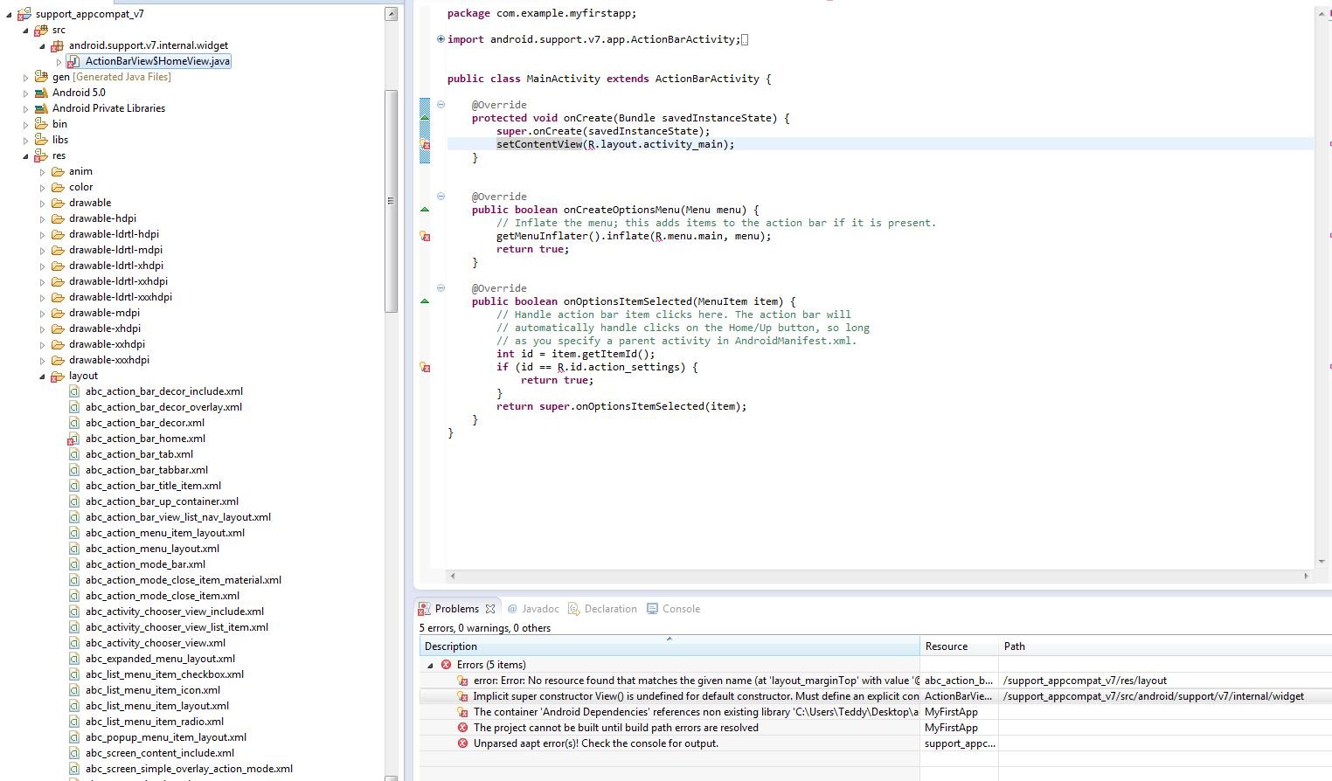Click editor horizontal scrollbar right arrow
The height and width of the screenshot is (781, 1332).
tap(1306, 576)
